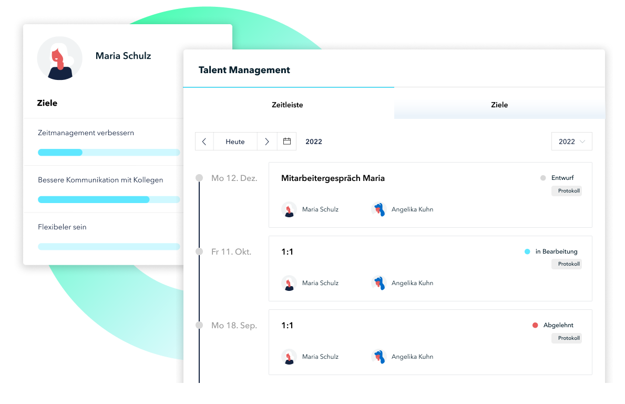This screenshot has width=625, height=404.
Task: Click Angelika Kuhn avatar in Mitarbeitergespräch card
Action: (378, 209)
